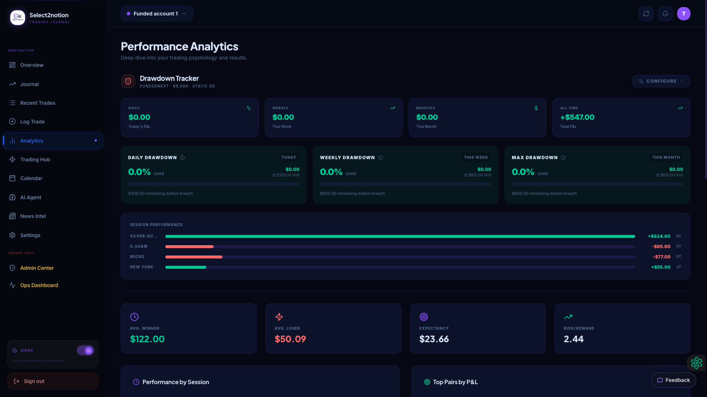
Task: Expand the Funded account 1 dropdown
Action: pyautogui.click(x=157, y=14)
